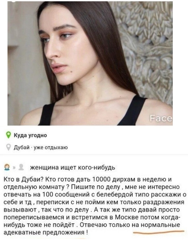Tap the woman avatar icon
This screenshot has height=241, width=188.
[7, 167]
